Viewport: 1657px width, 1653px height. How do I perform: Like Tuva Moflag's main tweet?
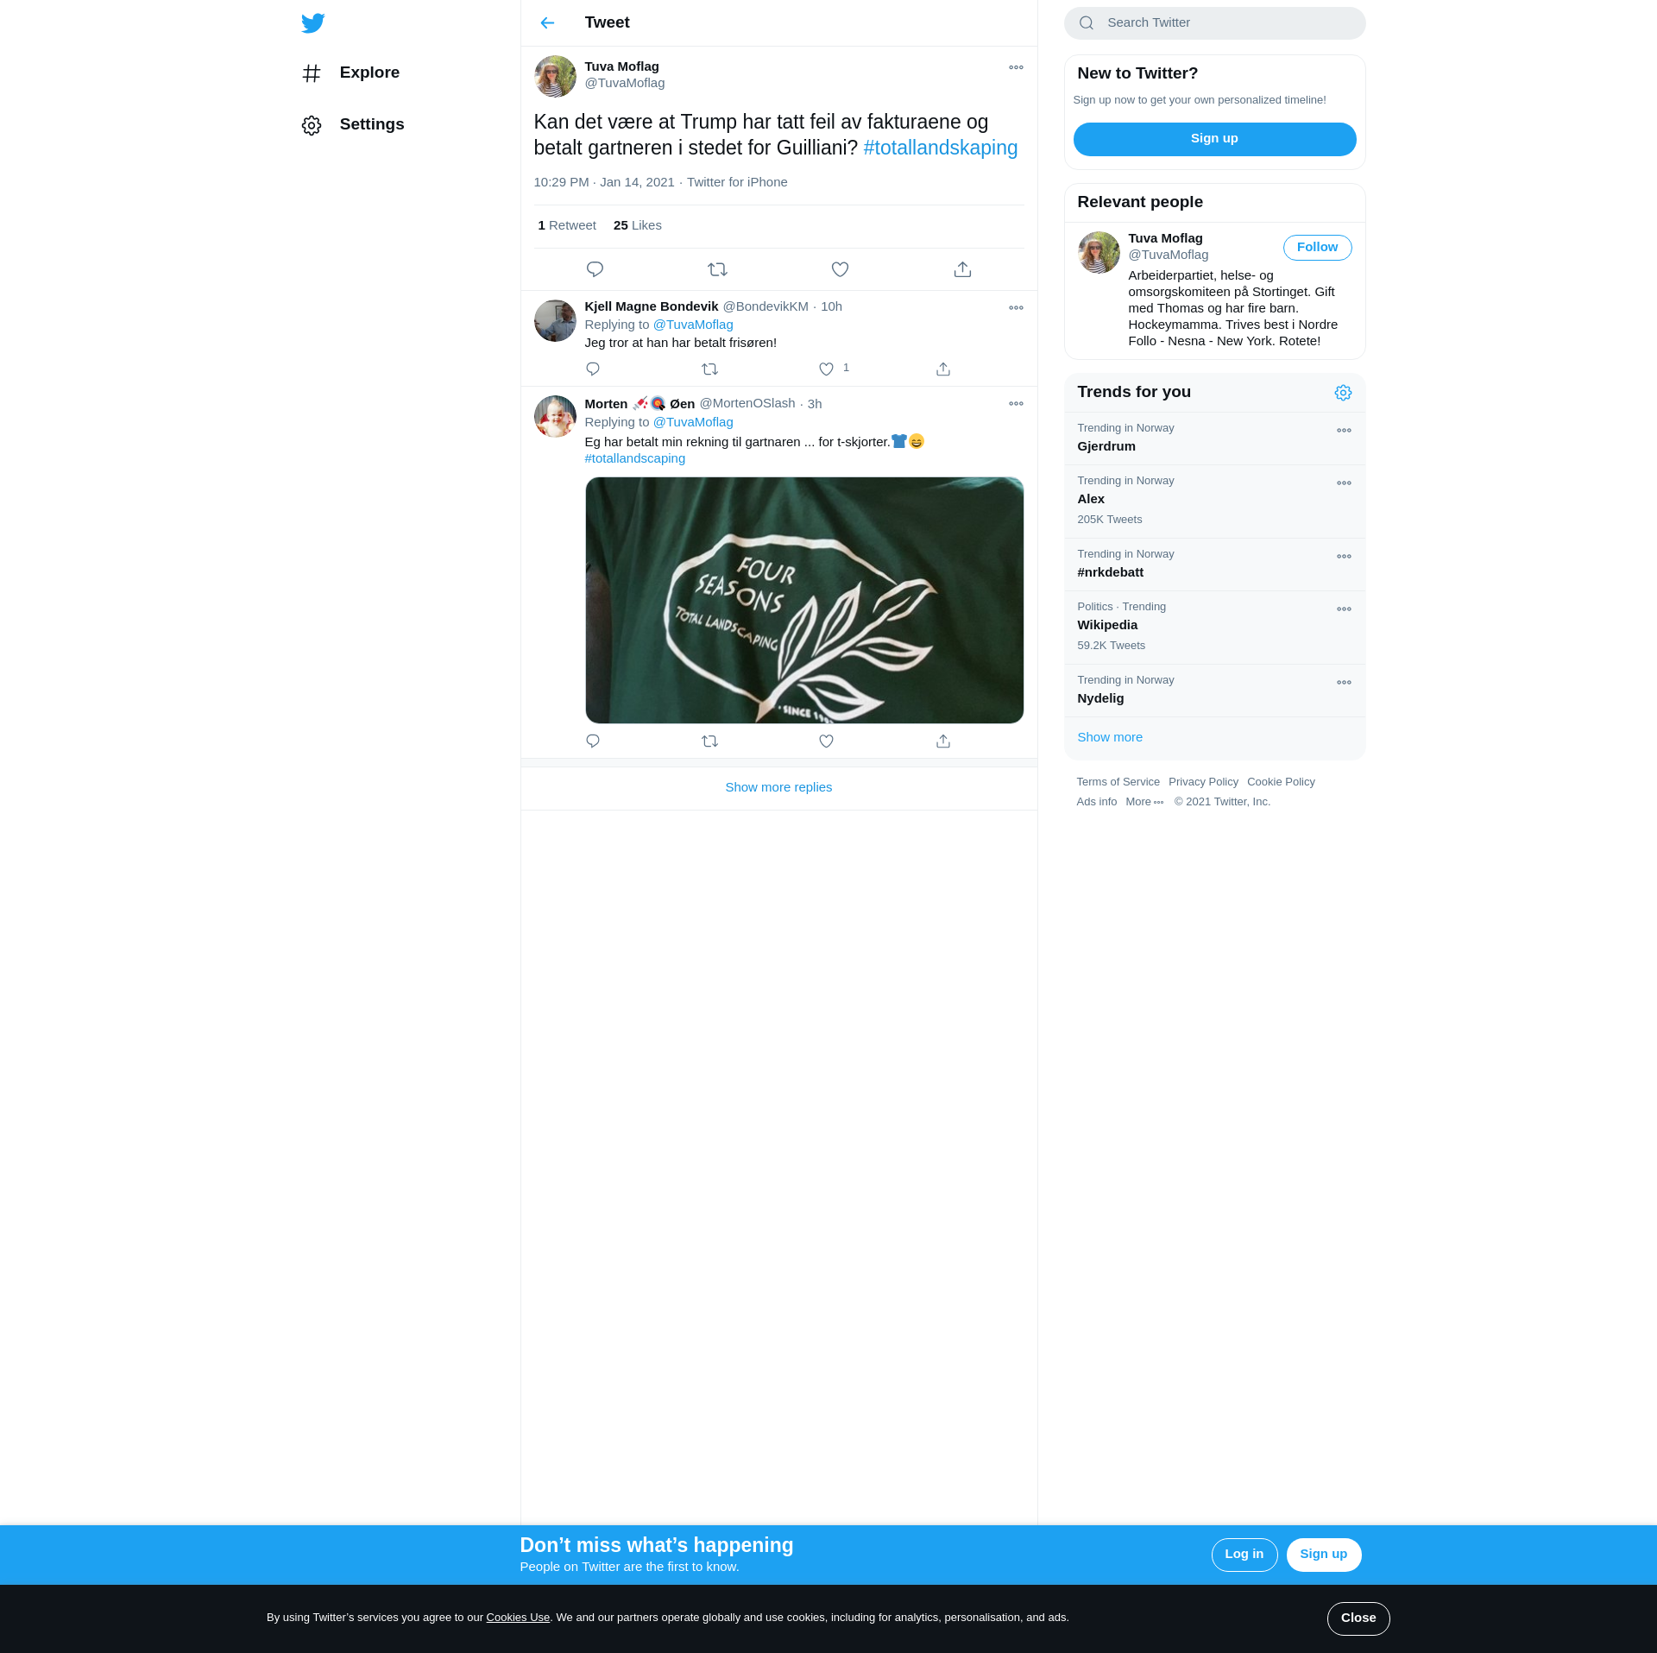click(x=840, y=269)
